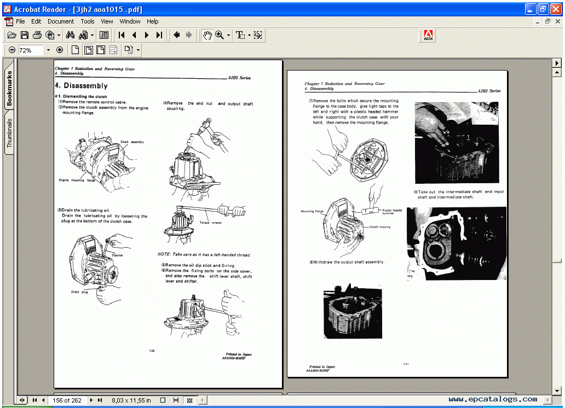Print the document using the printer icon
The image size is (565, 408).
point(37,35)
